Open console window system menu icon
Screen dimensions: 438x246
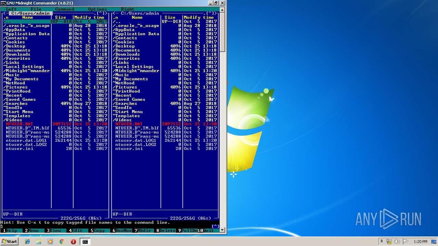point(3,3)
